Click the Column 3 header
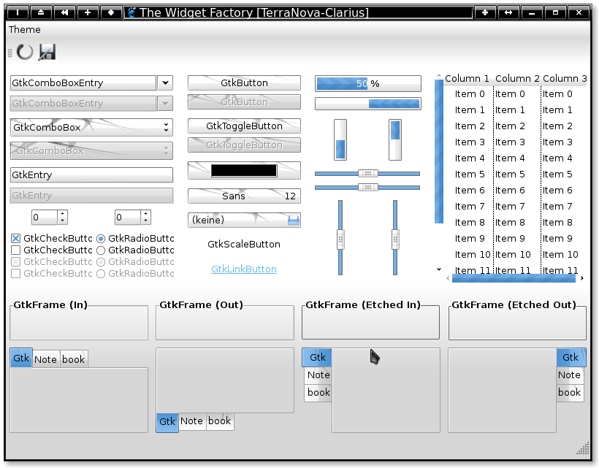This screenshot has height=468, width=599. [x=564, y=78]
